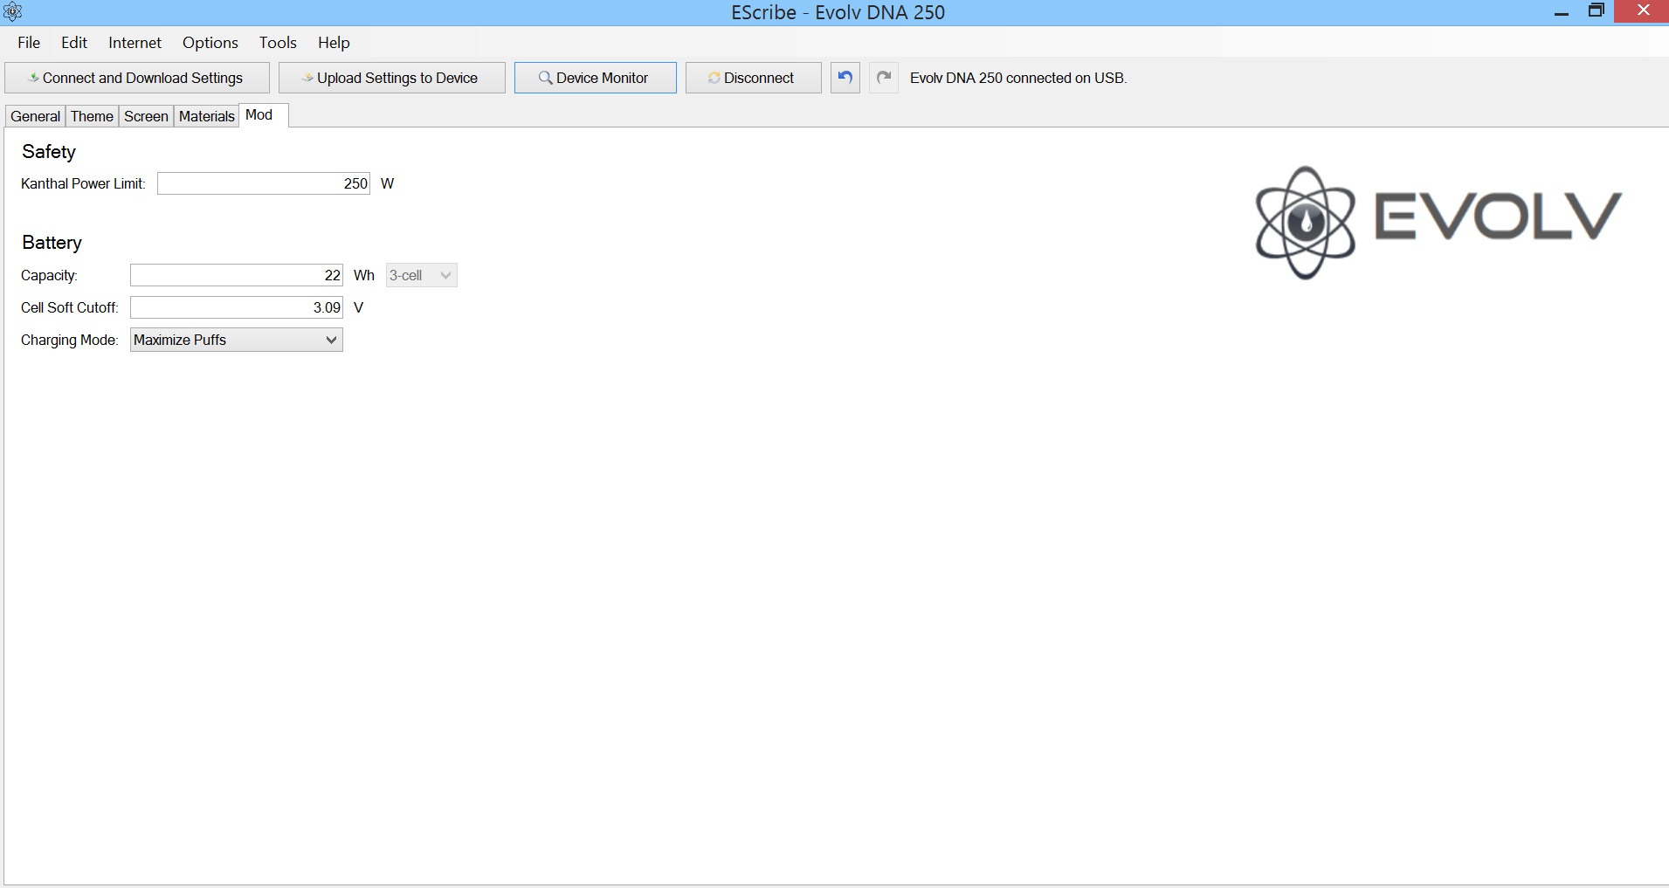Click the undo arrow icon

pyautogui.click(x=845, y=78)
